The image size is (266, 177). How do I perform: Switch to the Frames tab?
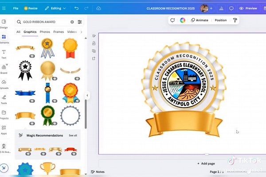[59, 32]
